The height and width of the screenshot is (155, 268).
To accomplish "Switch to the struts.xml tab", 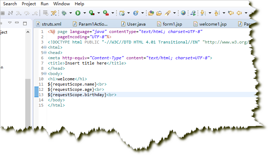I will 49,24.
